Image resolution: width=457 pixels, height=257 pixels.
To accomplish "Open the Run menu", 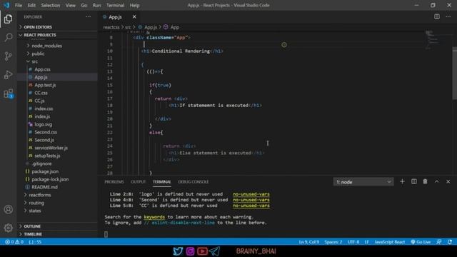I will click(x=96, y=5).
